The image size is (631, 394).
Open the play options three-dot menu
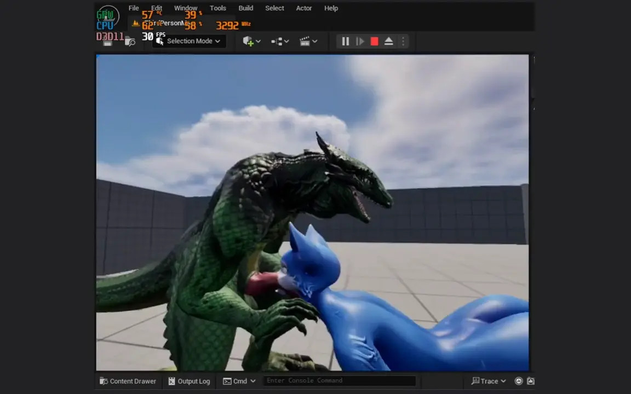(x=403, y=41)
